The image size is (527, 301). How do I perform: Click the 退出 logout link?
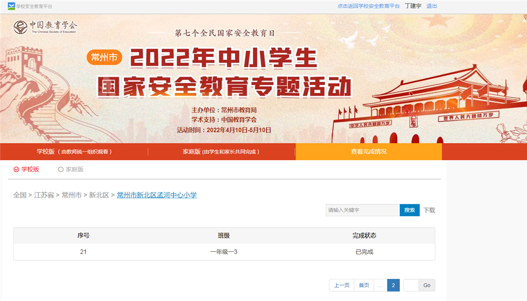(432, 6)
